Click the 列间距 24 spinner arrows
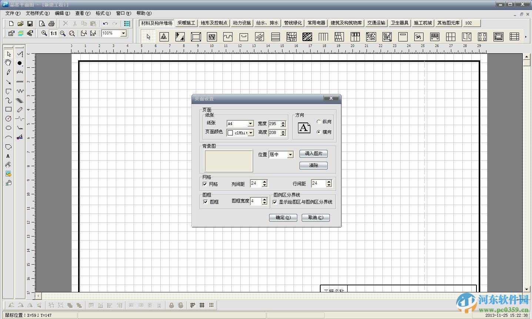Viewport: 532px width, 319px height. [x=264, y=183]
